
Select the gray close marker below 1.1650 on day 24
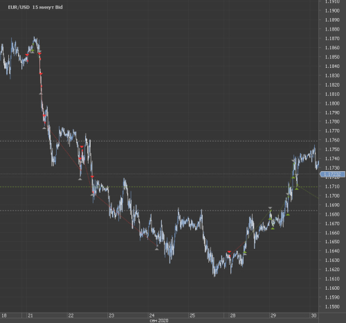pyautogui.click(x=156, y=249)
